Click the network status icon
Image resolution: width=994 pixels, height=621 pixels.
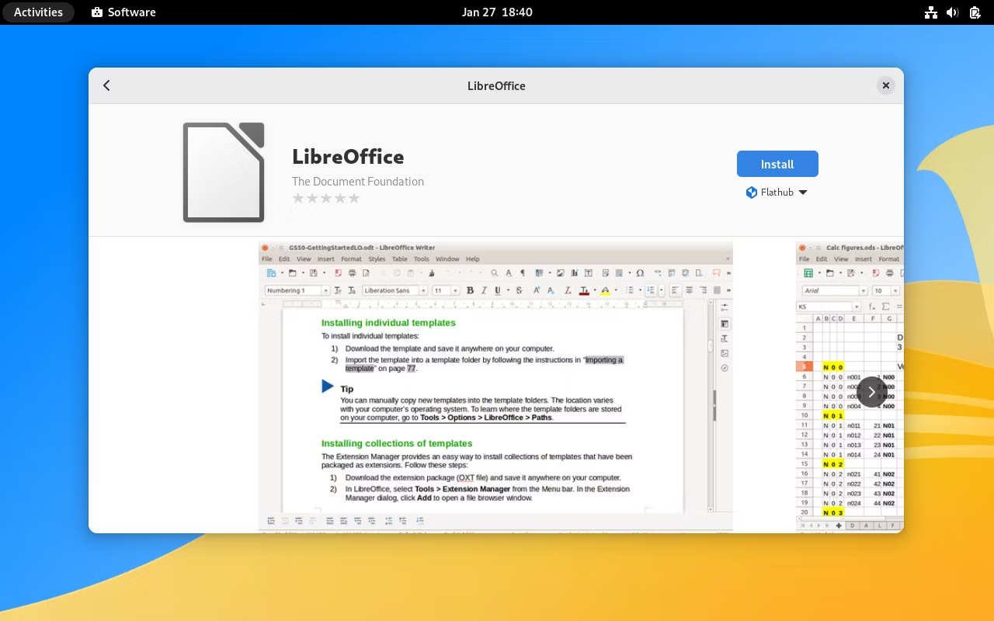(x=930, y=12)
